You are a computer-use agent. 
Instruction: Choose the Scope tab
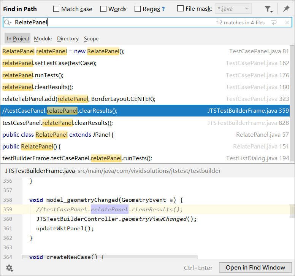click(x=91, y=38)
